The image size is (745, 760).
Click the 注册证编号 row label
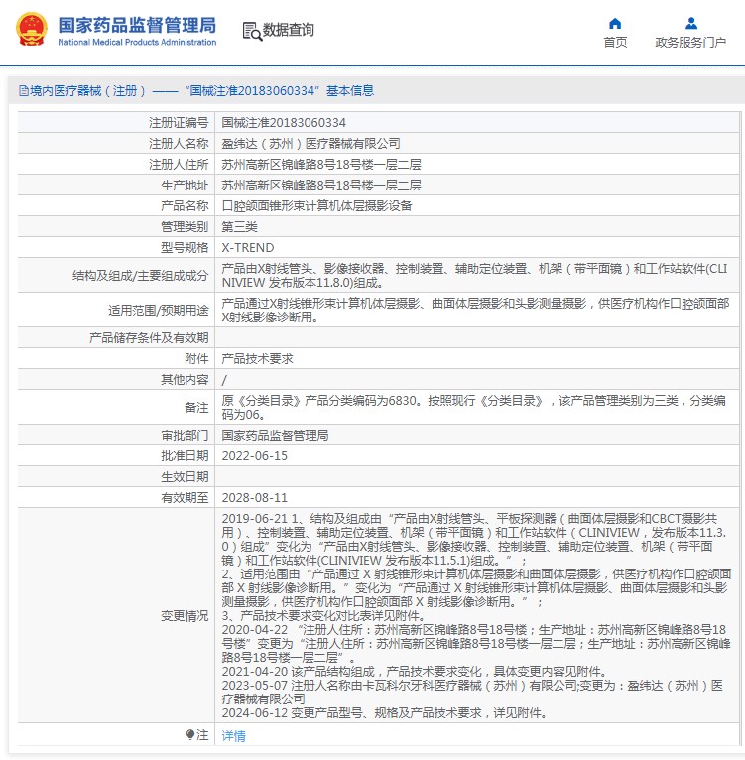pyautogui.click(x=179, y=123)
